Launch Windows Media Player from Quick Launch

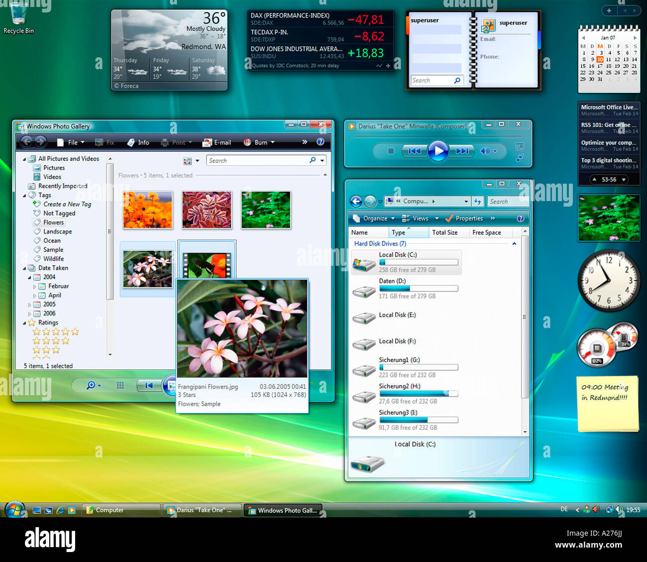(72, 510)
